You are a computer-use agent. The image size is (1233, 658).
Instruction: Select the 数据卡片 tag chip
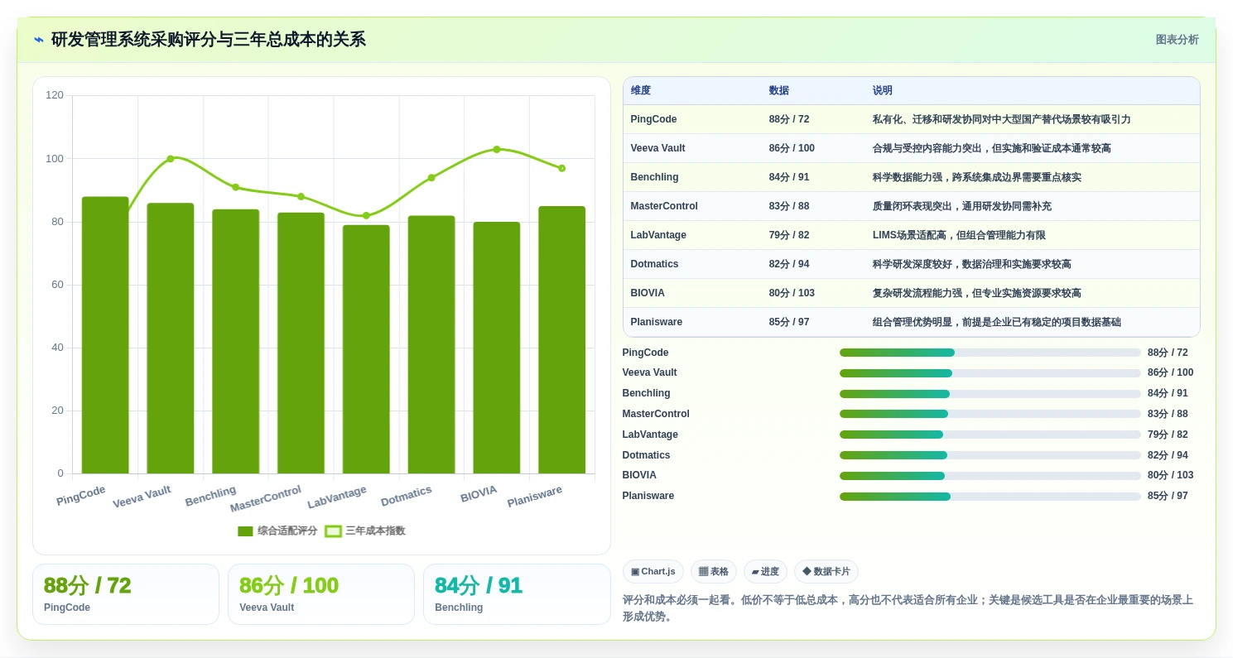826,572
